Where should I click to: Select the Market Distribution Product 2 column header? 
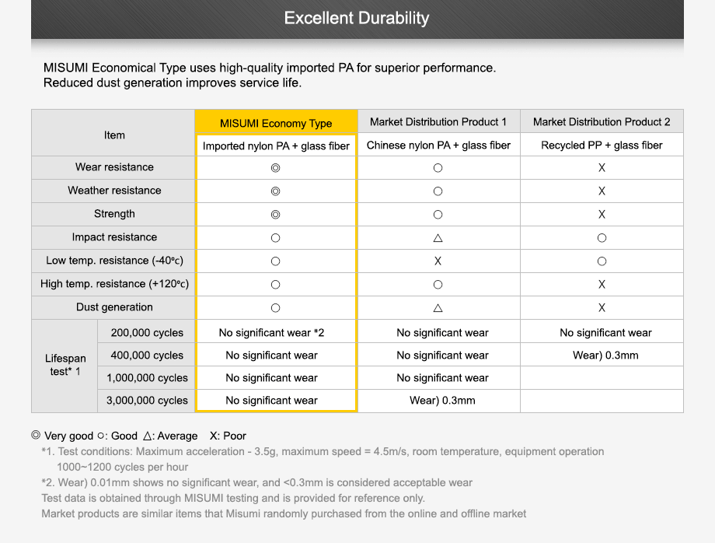click(602, 122)
